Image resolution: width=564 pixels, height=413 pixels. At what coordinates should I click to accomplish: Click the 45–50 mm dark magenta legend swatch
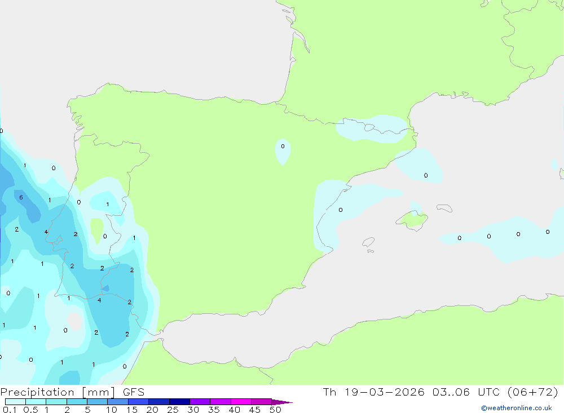[x=262, y=402]
